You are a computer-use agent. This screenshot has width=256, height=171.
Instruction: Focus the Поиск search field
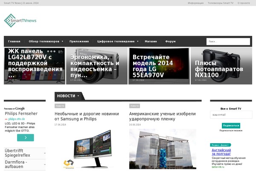[x=228, y=41]
